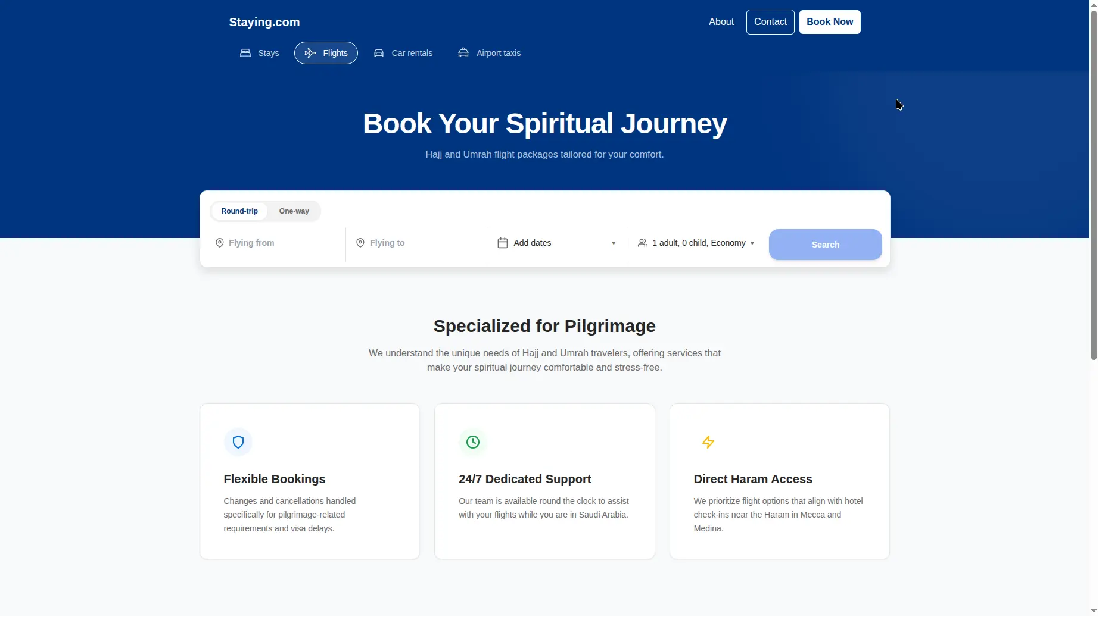Image resolution: width=1099 pixels, height=617 pixels.
Task: Click the Contact button
Action: (770, 22)
